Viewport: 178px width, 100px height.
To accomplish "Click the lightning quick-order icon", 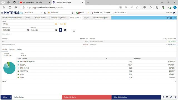I will point(88,13).
